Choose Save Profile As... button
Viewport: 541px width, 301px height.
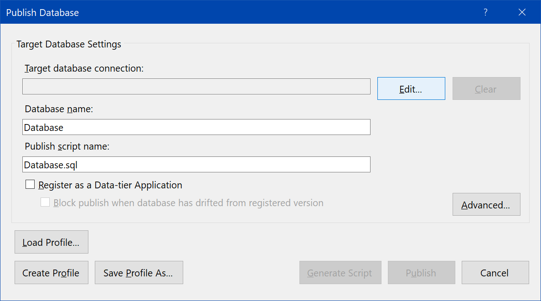[x=139, y=272]
